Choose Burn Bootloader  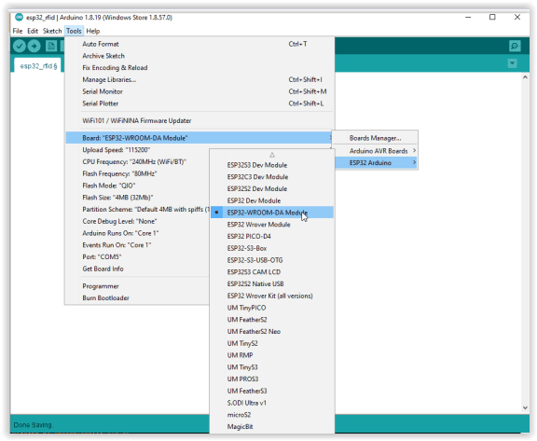(x=137, y=297)
